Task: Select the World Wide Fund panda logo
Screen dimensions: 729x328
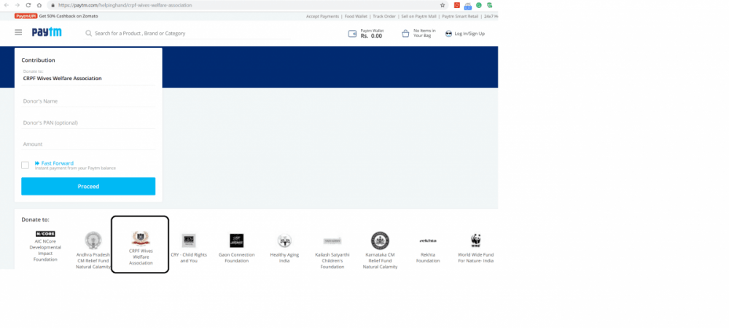Action: pos(475,241)
